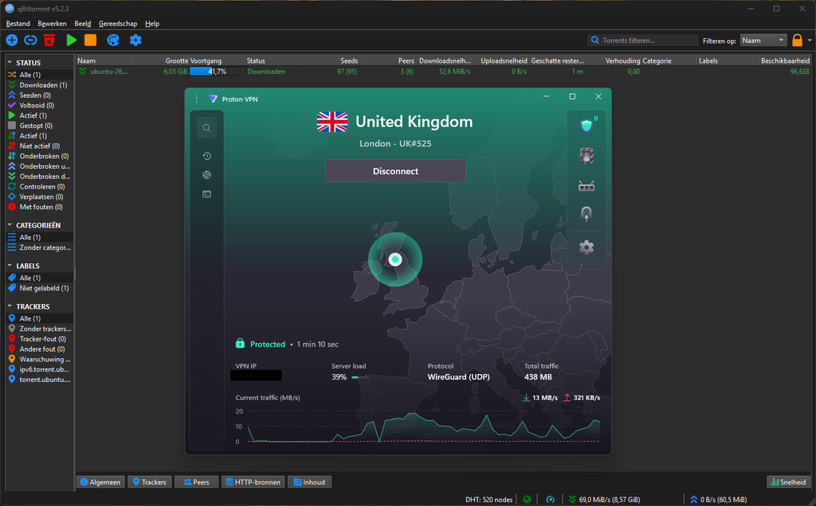Open split tunneling icon in Proton VPN
816x506 pixels.
pos(586,213)
